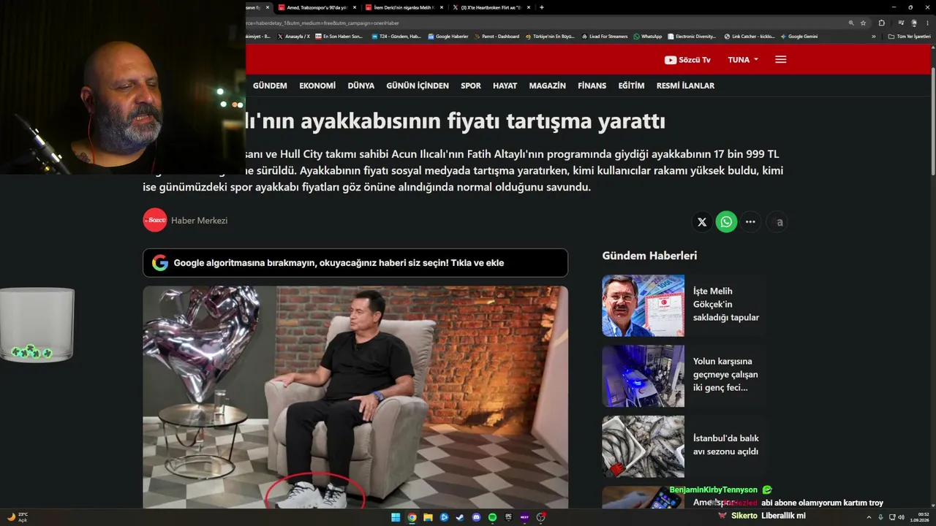Open the HAYAT section

pyautogui.click(x=505, y=85)
